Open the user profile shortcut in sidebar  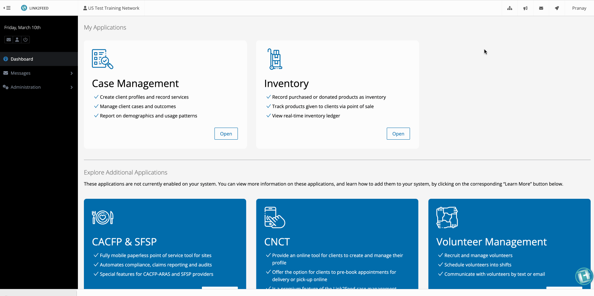pyautogui.click(x=17, y=39)
